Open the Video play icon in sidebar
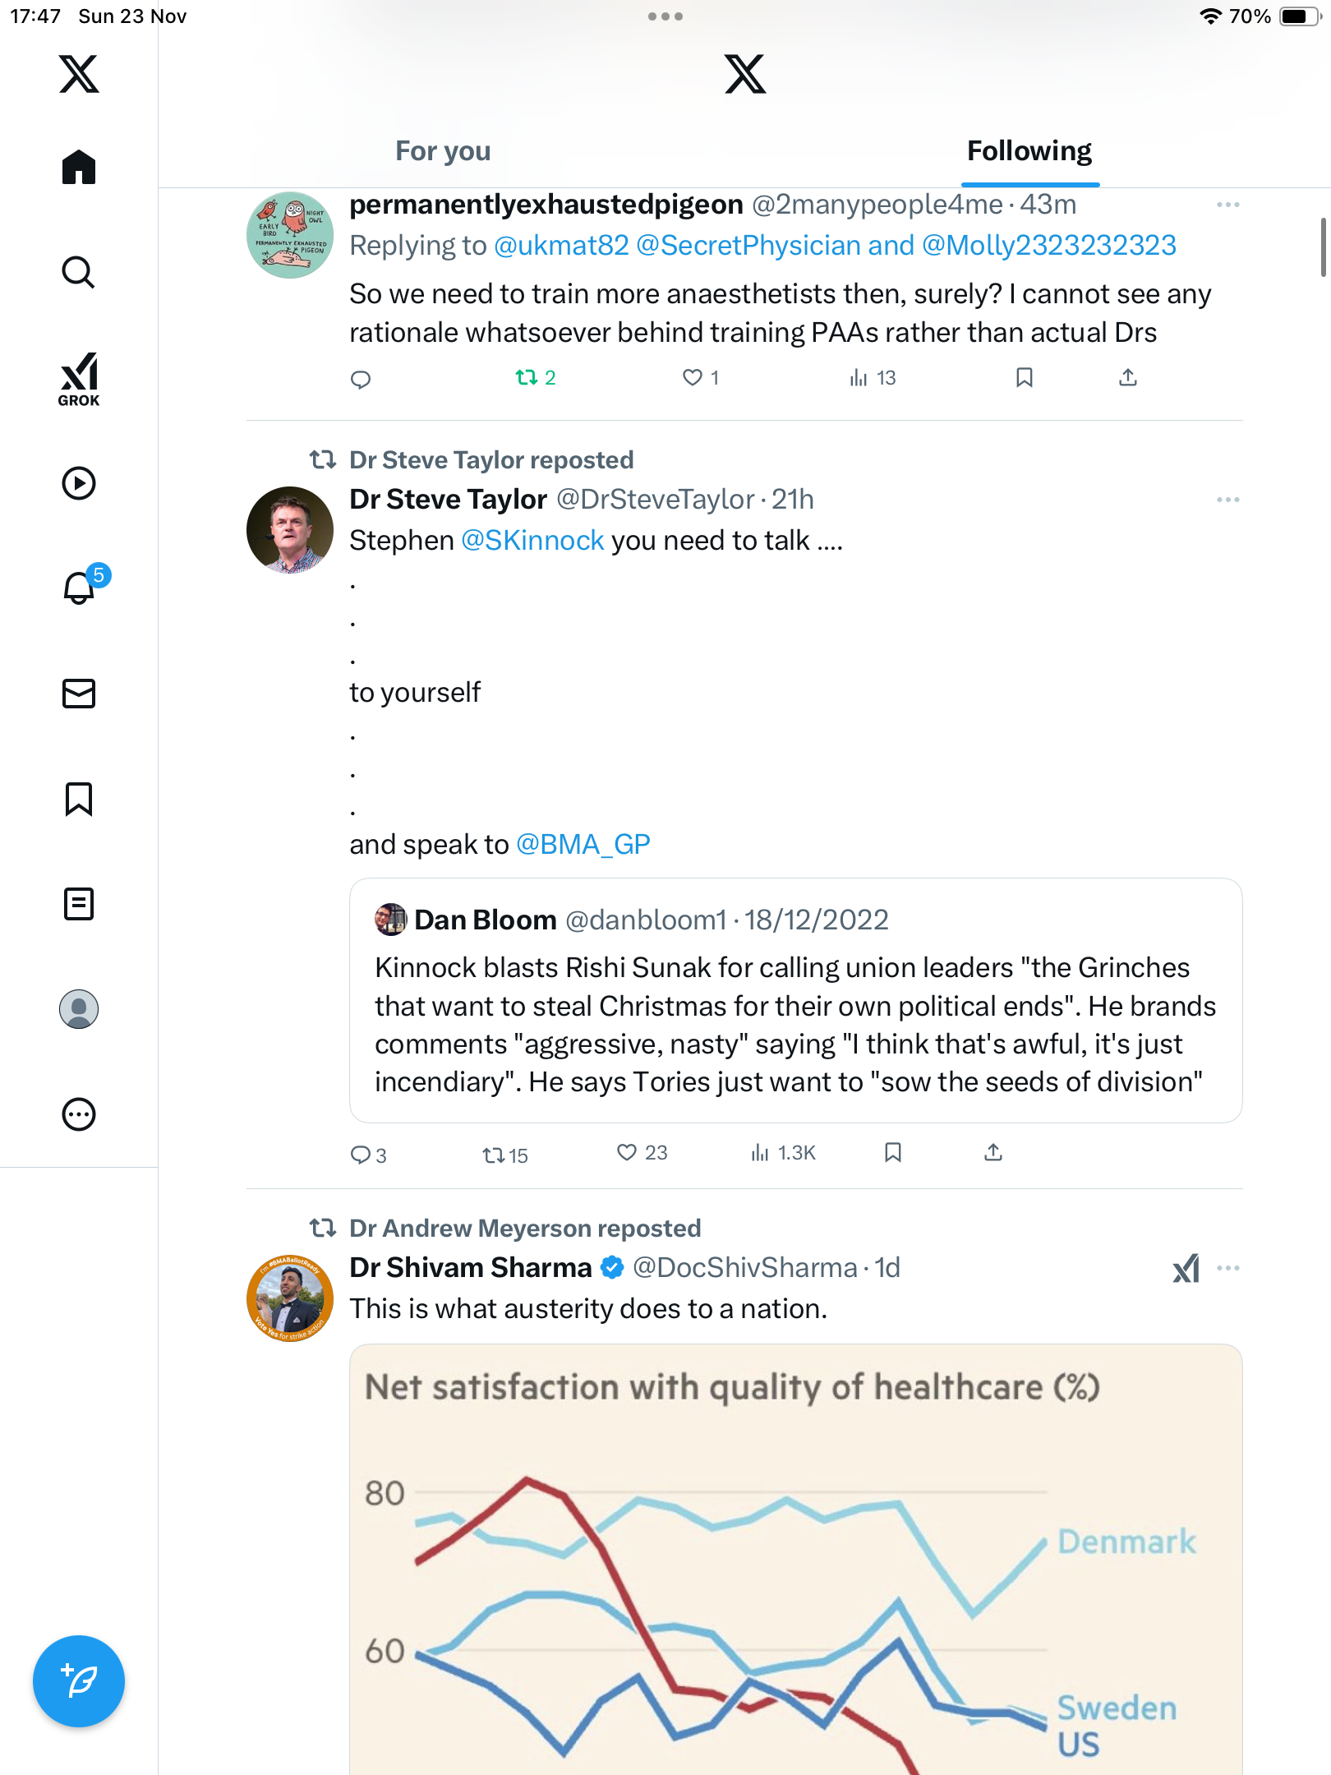 point(79,483)
